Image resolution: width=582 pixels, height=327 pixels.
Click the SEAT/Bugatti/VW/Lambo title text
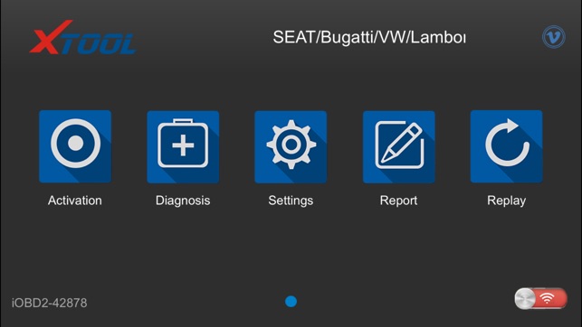[369, 37]
